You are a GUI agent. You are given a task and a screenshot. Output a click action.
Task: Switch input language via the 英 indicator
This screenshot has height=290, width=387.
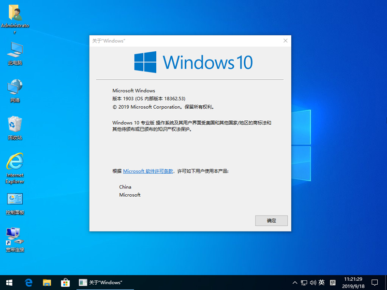[321, 282]
